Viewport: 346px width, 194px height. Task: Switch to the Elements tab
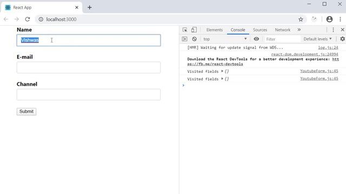tap(215, 30)
